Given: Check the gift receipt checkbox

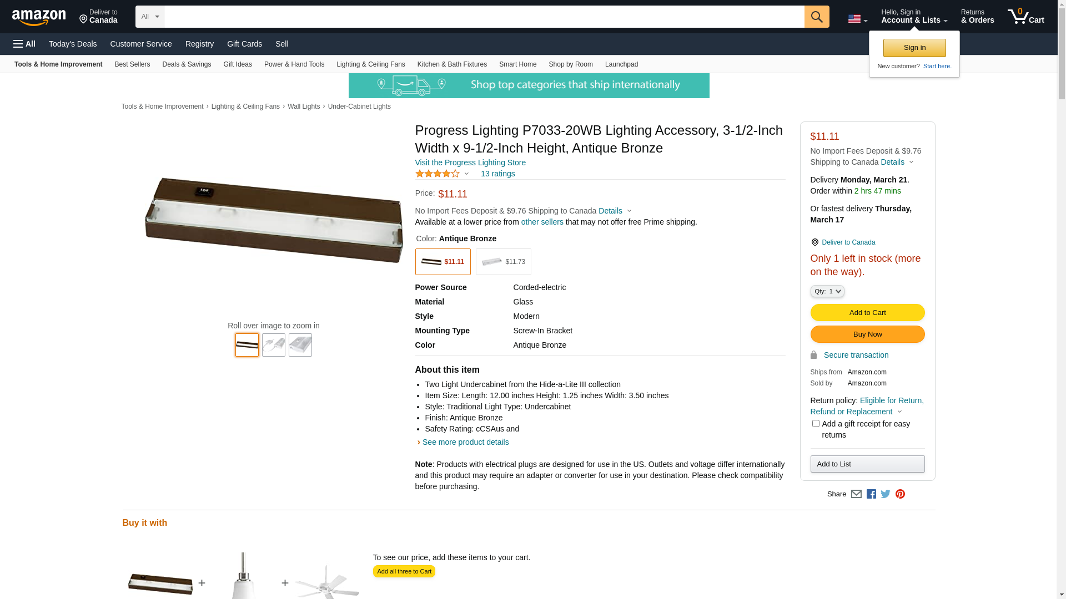Looking at the screenshot, I should pyautogui.click(x=816, y=424).
